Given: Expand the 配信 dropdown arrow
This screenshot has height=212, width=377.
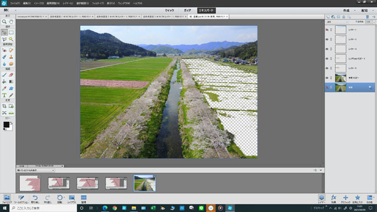Looking at the screenshot, I should (x=373, y=11).
